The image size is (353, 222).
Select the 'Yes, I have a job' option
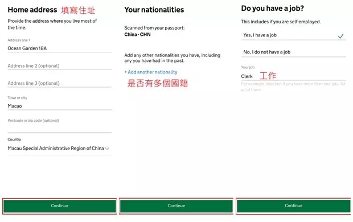(x=294, y=35)
